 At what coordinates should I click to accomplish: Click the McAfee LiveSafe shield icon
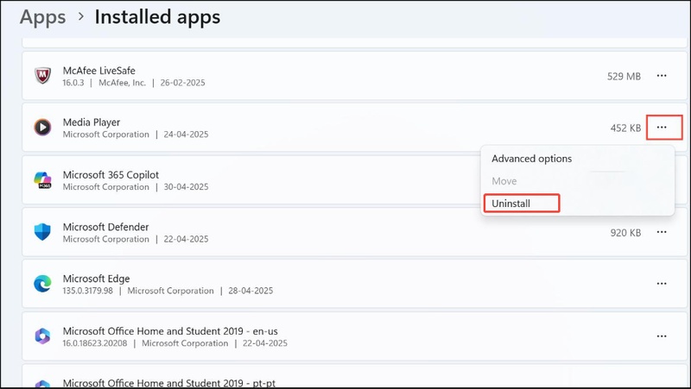click(42, 76)
